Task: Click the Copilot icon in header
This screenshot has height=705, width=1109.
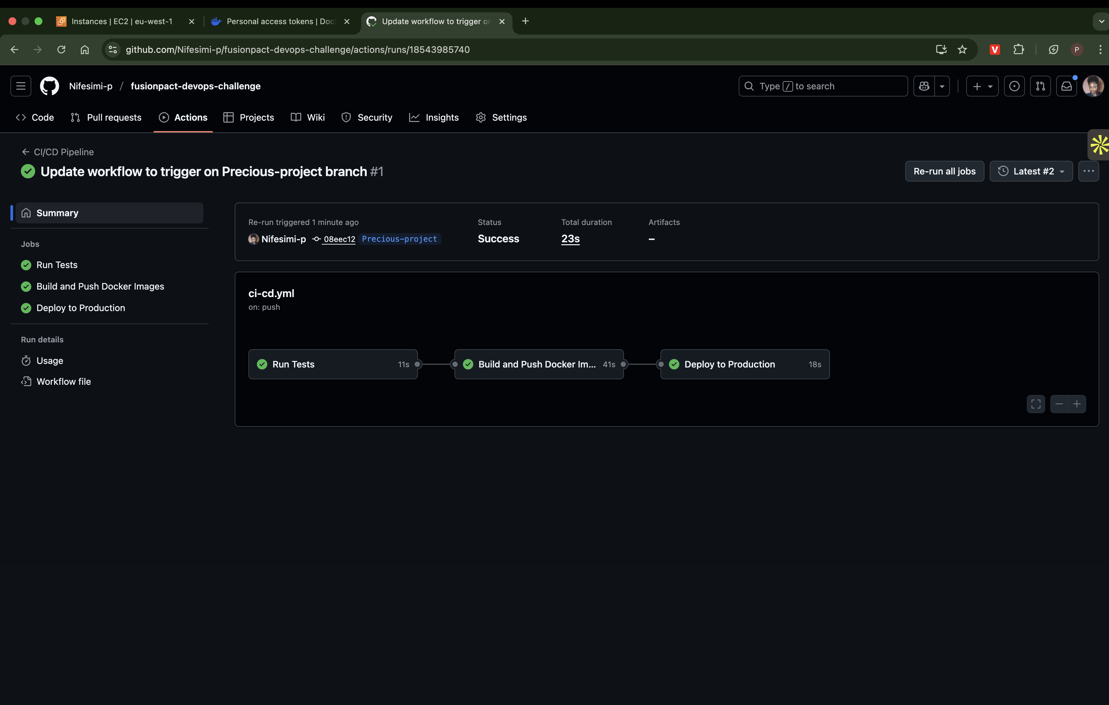Action: [924, 86]
